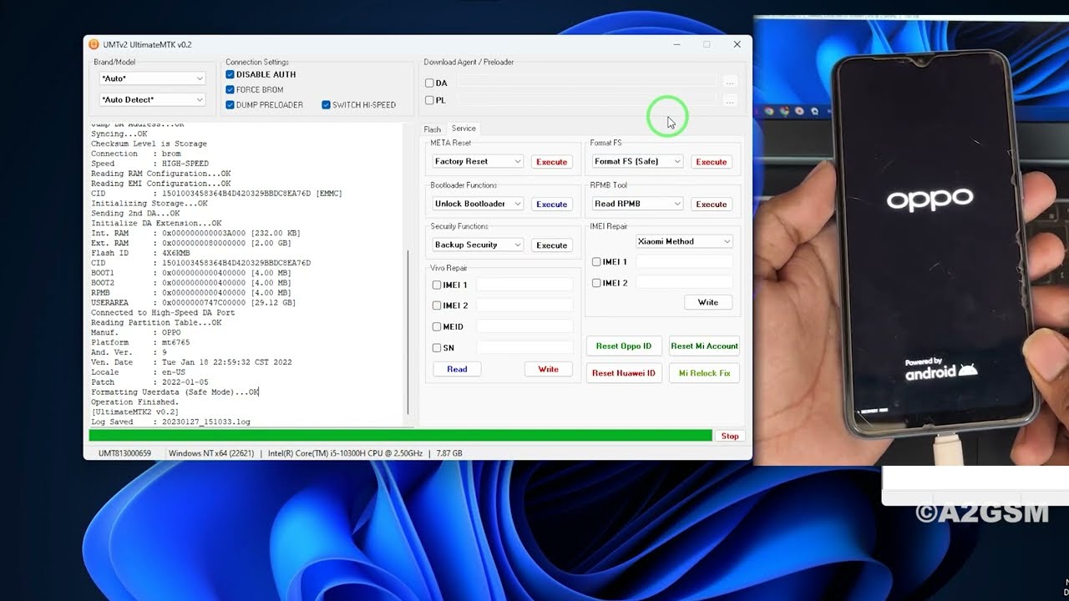1069x601 pixels.
Task: Check the MEID checkbox
Action: [x=437, y=326]
